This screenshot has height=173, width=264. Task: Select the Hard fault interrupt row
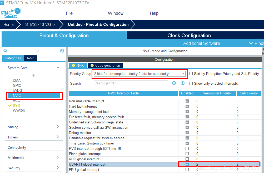pyautogui.click(x=165, y=106)
